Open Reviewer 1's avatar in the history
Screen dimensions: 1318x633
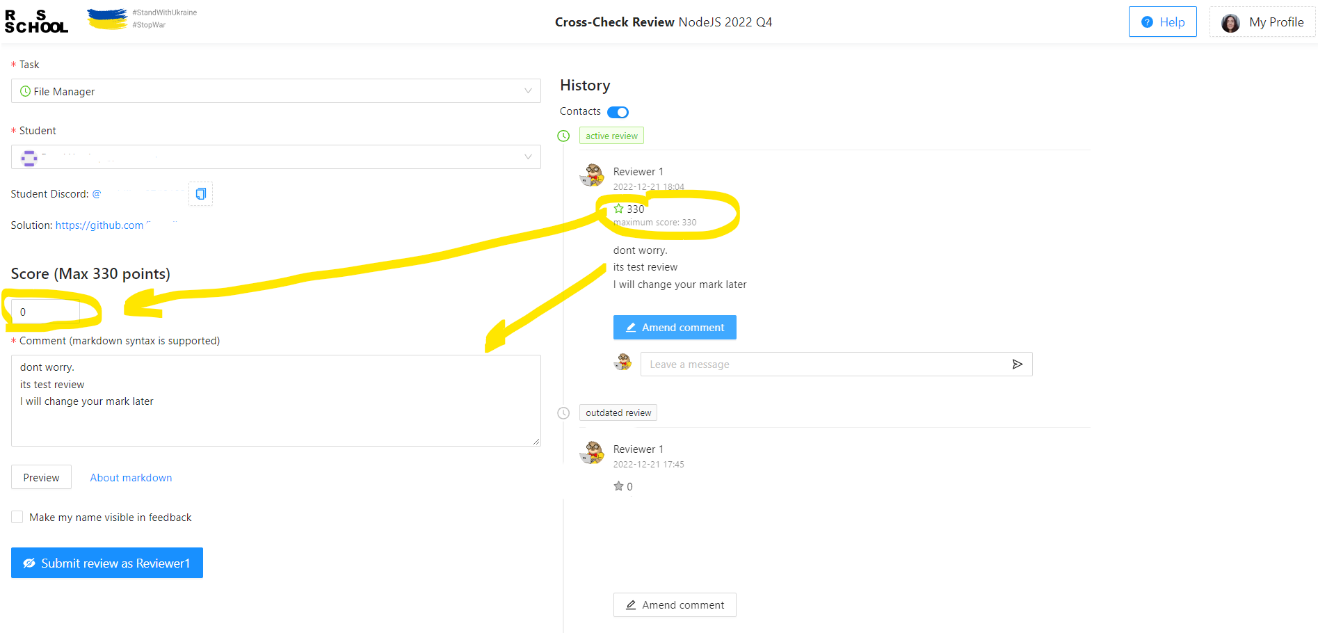pos(591,175)
